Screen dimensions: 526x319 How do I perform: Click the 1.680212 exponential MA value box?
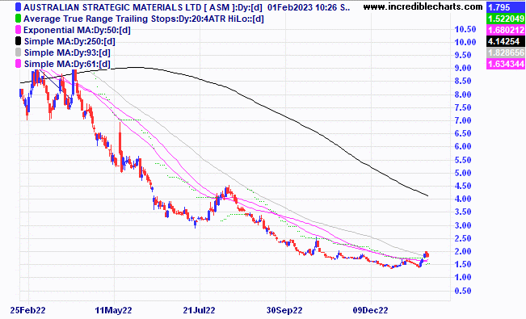(x=506, y=30)
